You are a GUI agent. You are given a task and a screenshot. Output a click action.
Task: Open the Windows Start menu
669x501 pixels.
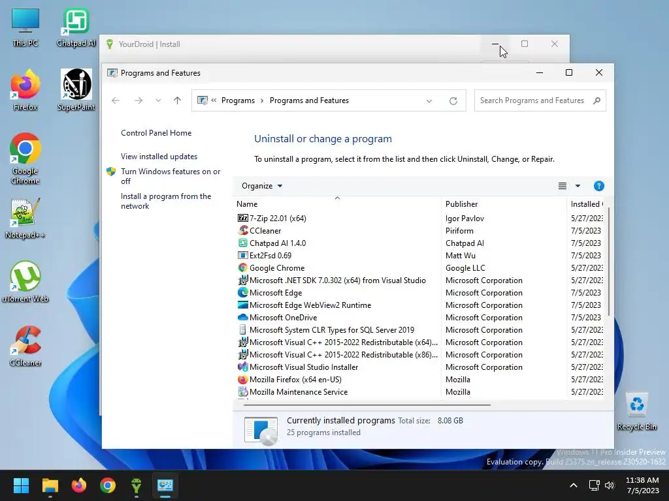point(21,485)
